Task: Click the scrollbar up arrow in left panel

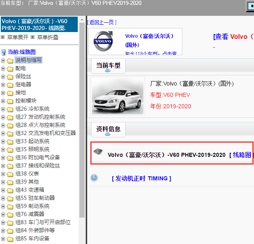Action: 82,19
